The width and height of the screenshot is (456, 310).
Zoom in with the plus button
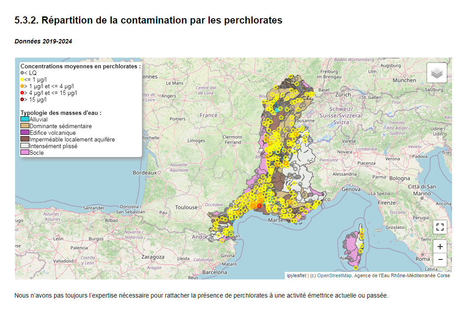[440, 247]
